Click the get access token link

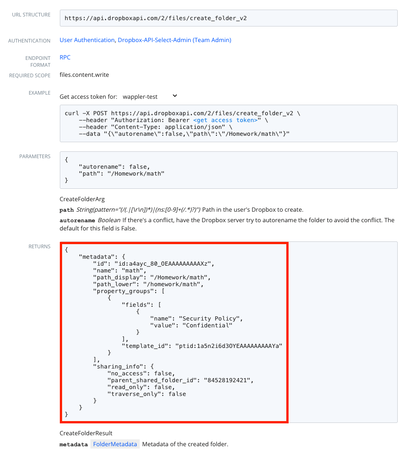tap(225, 120)
